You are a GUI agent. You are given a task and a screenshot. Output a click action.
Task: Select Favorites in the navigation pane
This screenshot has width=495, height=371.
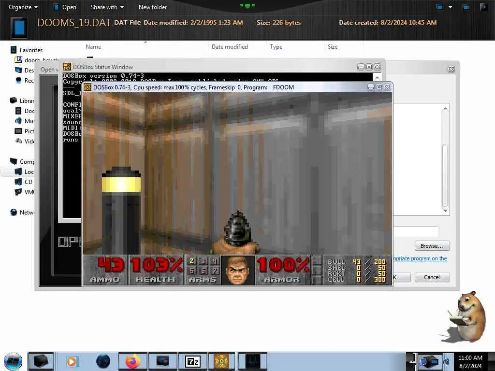31,50
